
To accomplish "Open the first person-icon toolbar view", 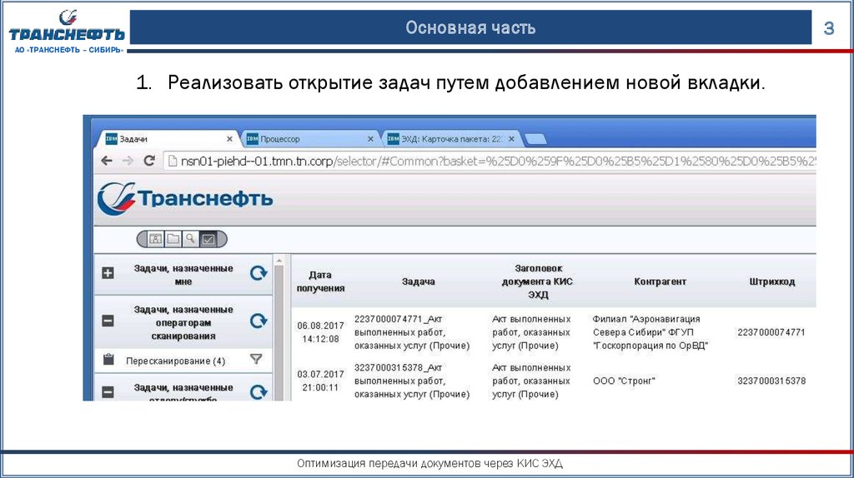I will click(x=156, y=239).
